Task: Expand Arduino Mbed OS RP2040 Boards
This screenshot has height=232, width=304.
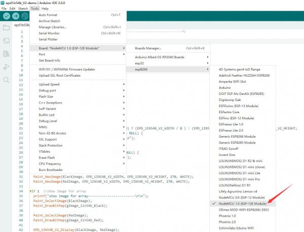Action: coord(168,57)
